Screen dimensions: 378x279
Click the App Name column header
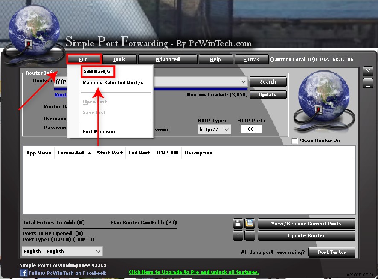[x=39, y=153]
